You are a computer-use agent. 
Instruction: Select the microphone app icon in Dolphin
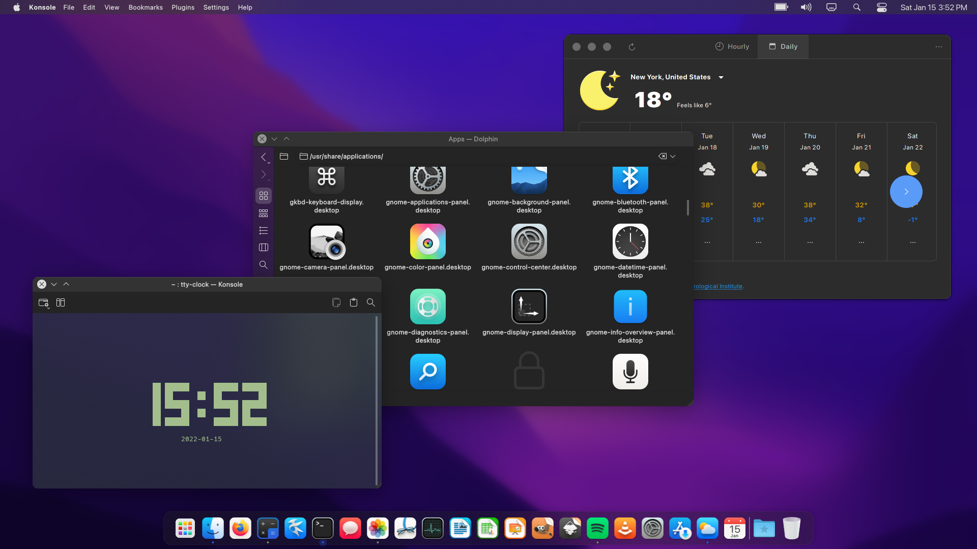[x=630, y=372]
